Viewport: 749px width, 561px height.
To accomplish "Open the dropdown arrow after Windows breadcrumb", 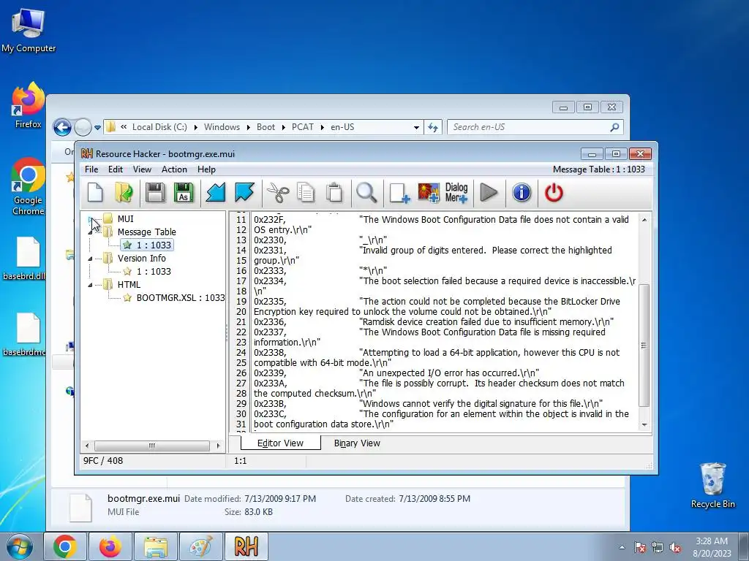I will pyautogui.click(x=249, y=127).
